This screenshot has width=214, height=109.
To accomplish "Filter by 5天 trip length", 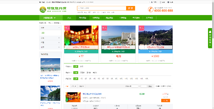I will click(99, 79).
